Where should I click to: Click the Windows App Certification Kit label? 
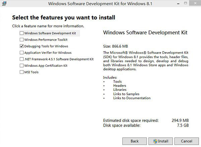pyautogui.click(x=46, y=66)
